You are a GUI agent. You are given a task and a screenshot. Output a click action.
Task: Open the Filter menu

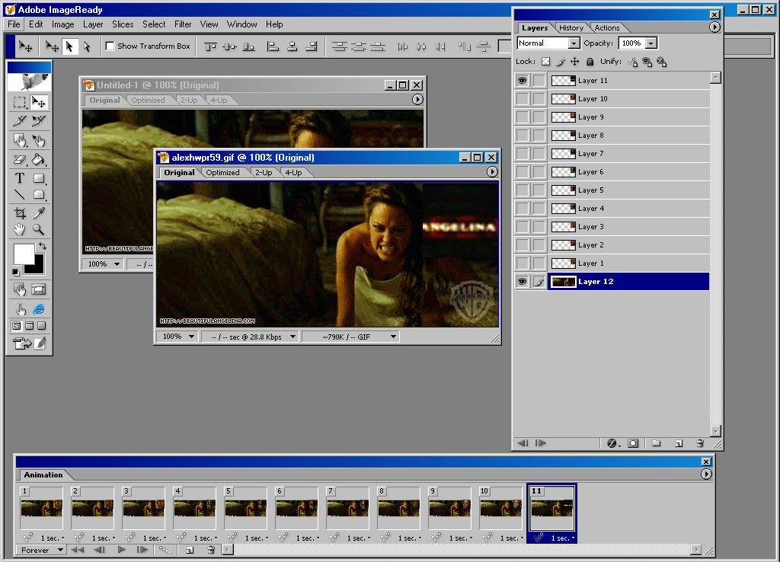click(x=183, y=24)
